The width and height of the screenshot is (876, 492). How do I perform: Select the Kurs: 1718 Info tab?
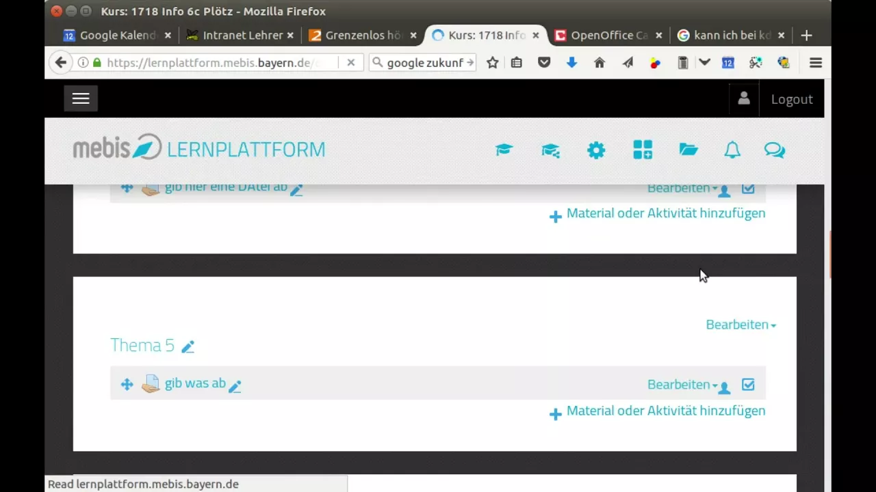(485, 35)
